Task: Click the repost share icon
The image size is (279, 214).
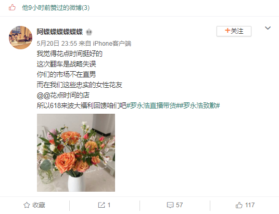Action: [102, 205]
